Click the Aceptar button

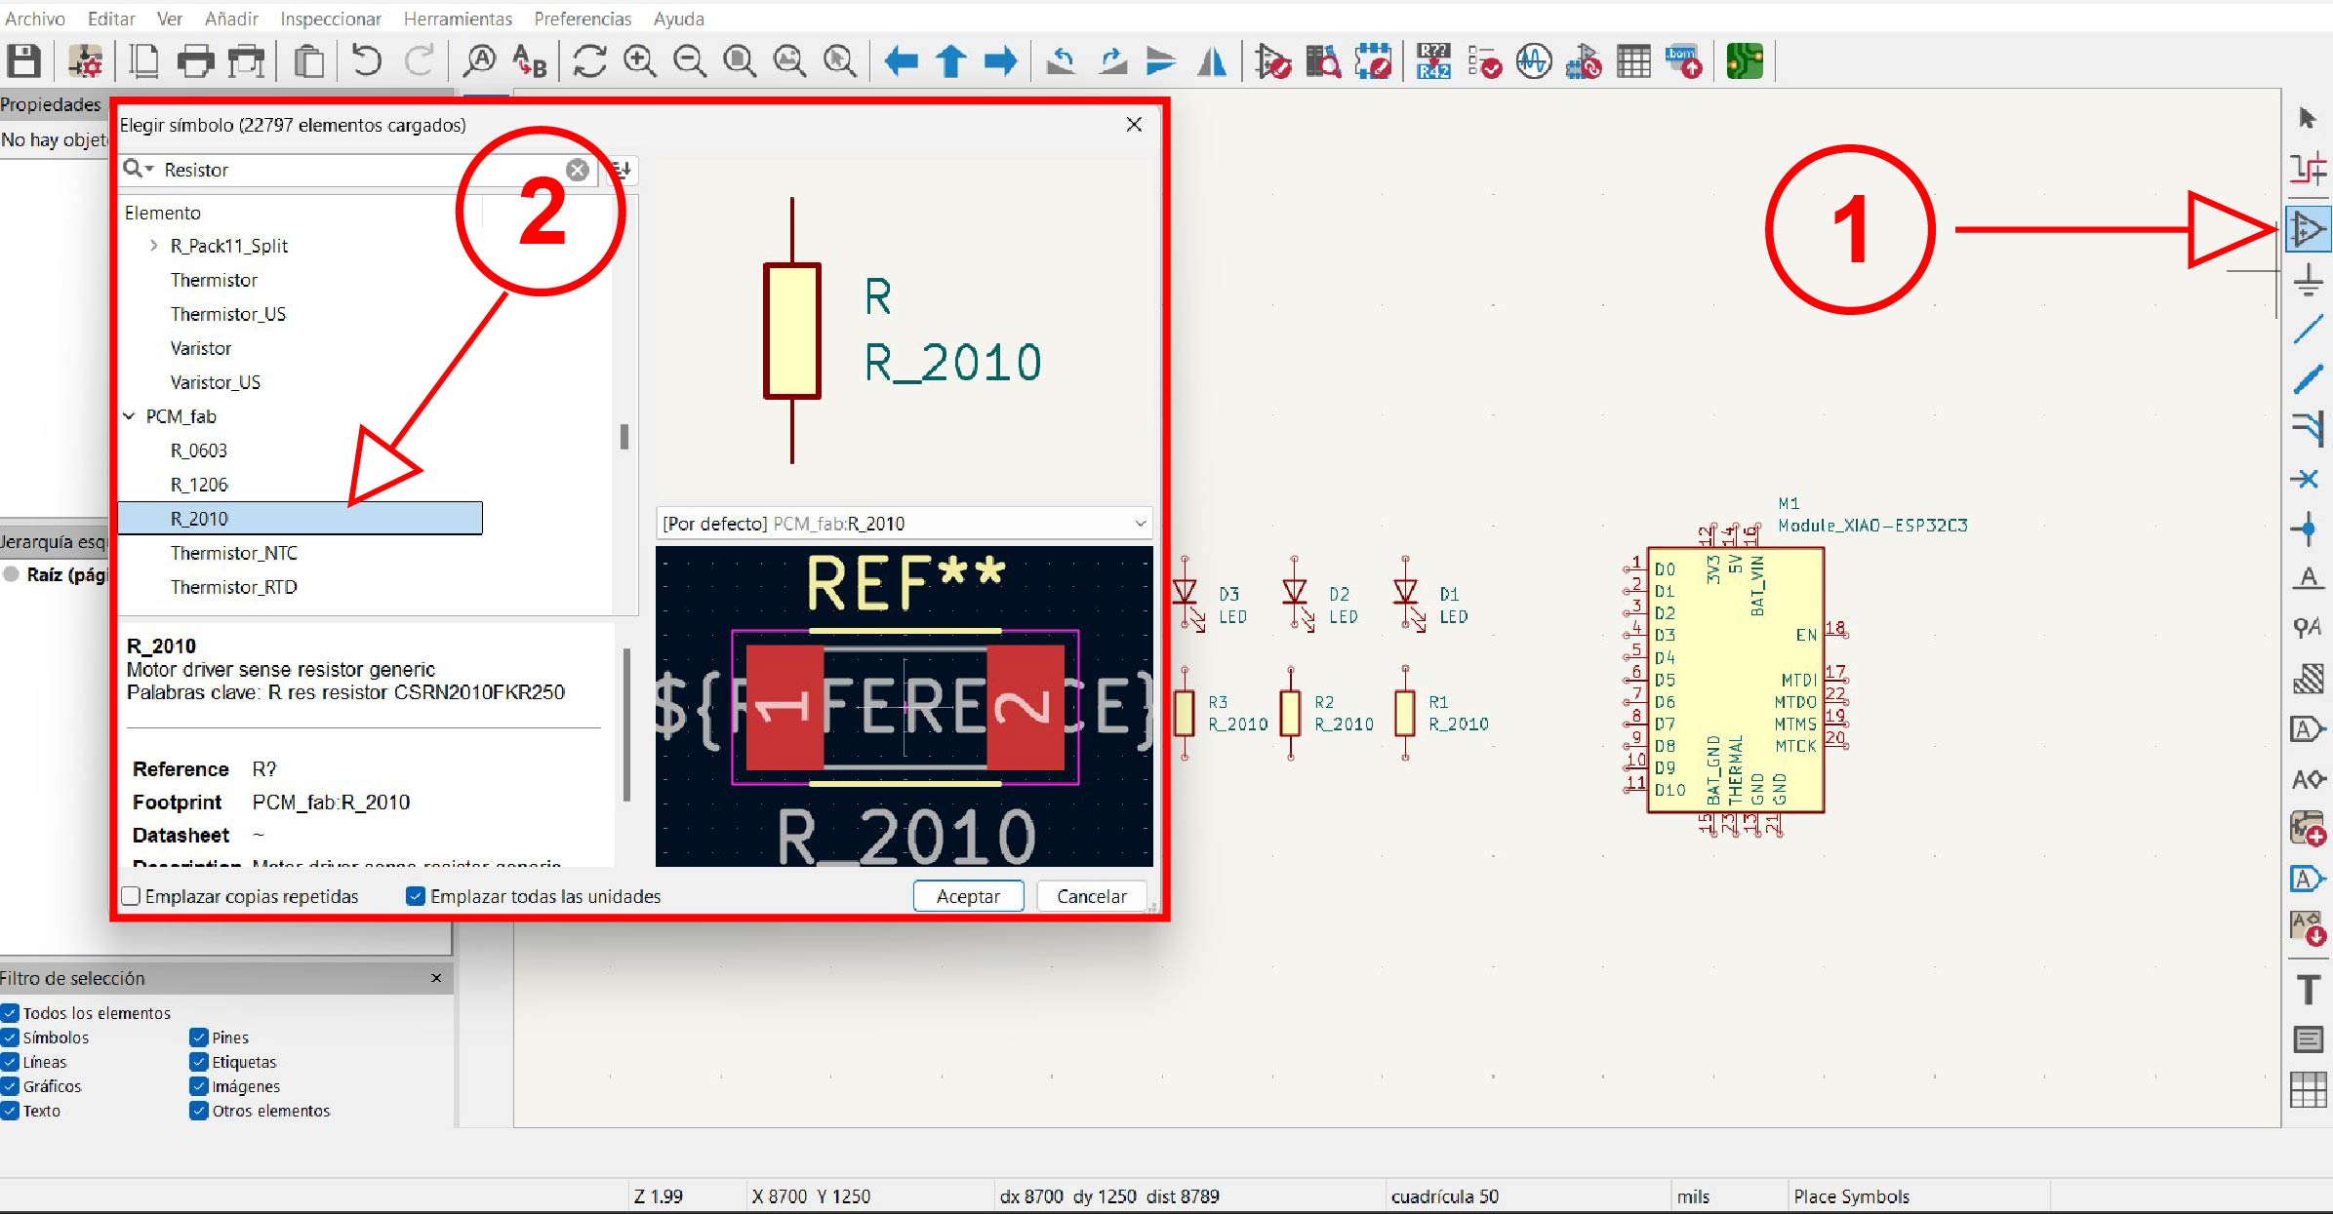pos(967,896)
